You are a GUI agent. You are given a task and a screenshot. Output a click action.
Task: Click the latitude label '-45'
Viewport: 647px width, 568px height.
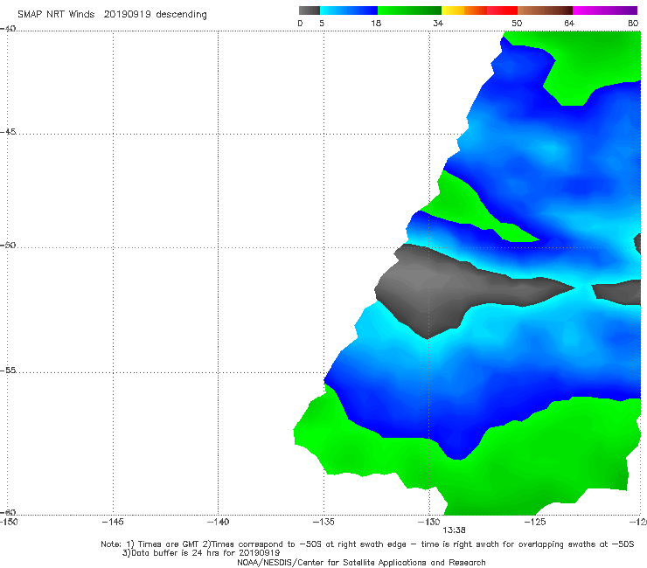tap(8, 132)
